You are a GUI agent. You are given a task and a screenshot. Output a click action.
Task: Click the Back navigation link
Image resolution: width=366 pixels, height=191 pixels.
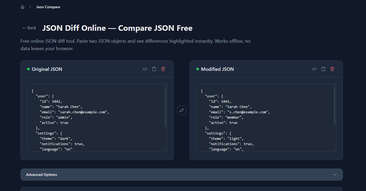coord(29,28)
